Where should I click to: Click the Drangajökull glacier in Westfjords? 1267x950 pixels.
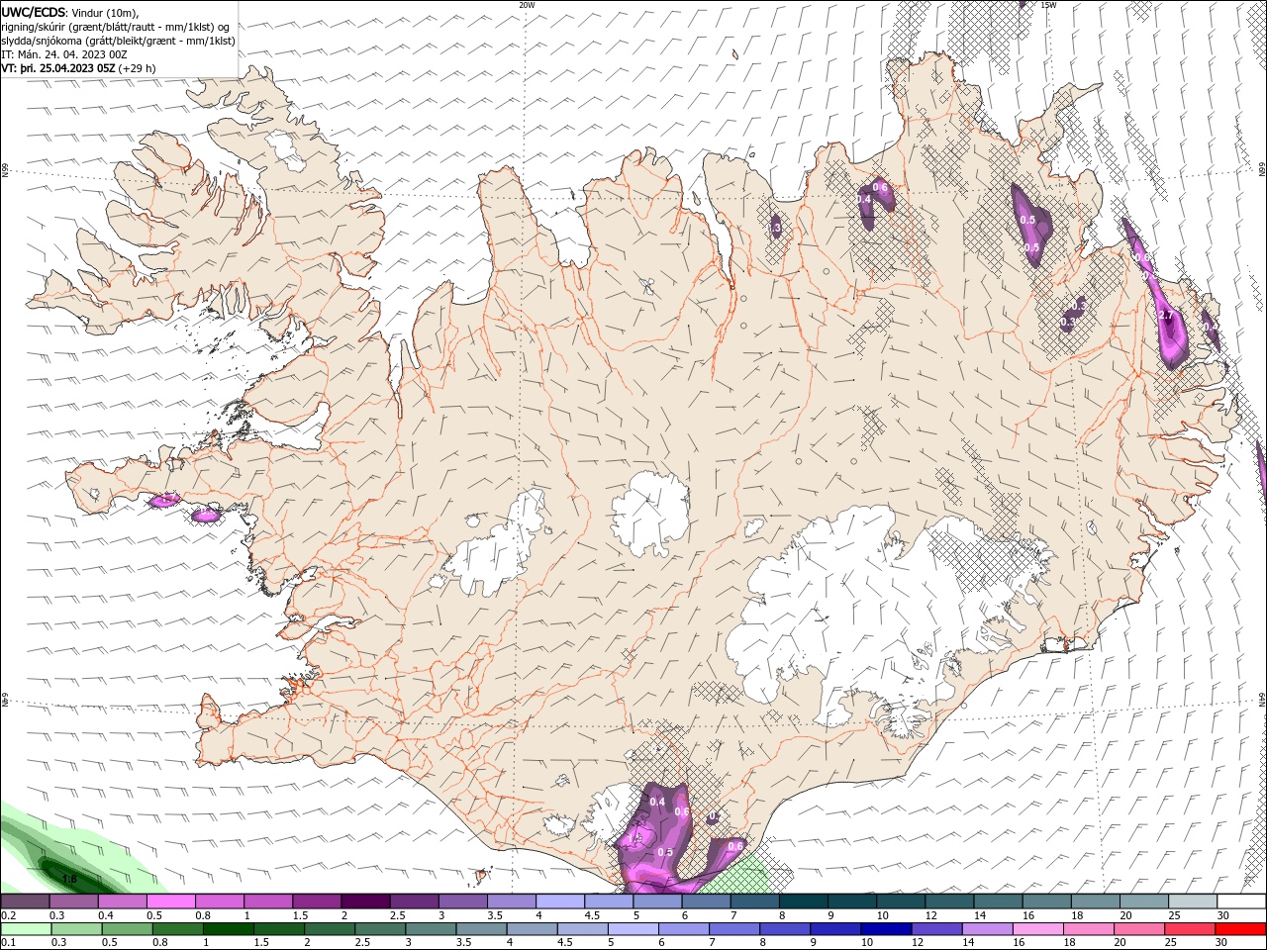click(x=288, y=147)
